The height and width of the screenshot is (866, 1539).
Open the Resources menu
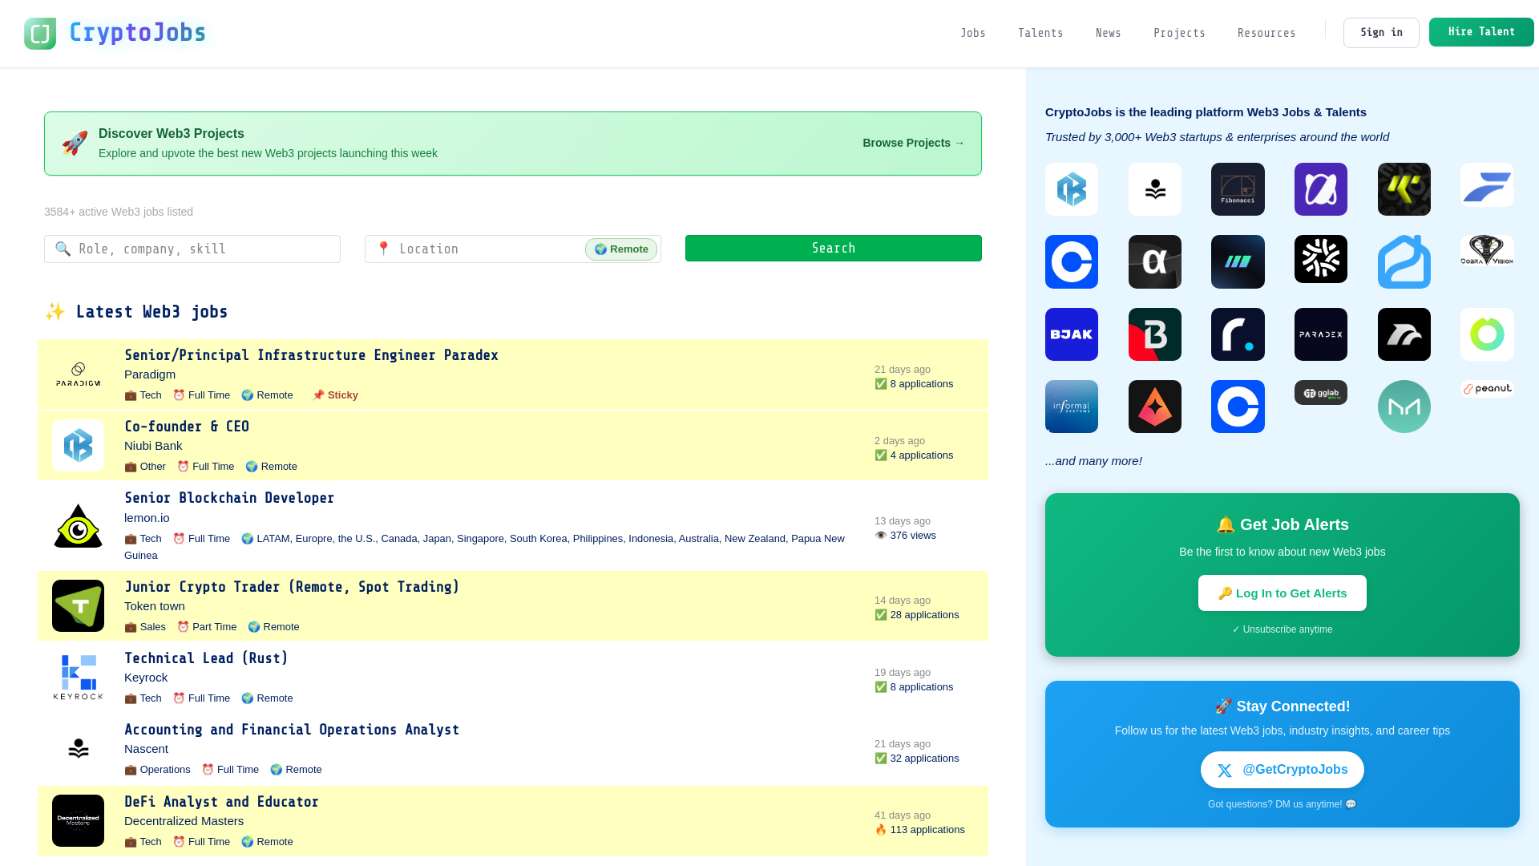(x=1266, y=33)
